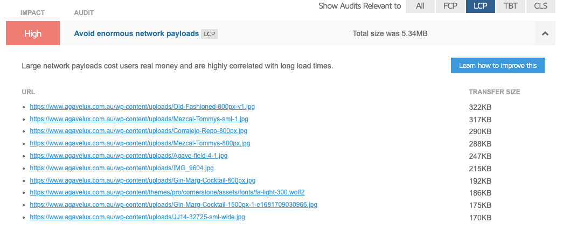Show All audits filter

coord(420,6)
